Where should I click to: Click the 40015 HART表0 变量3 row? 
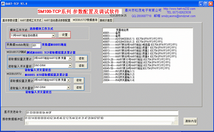click(x=140, y=54)
